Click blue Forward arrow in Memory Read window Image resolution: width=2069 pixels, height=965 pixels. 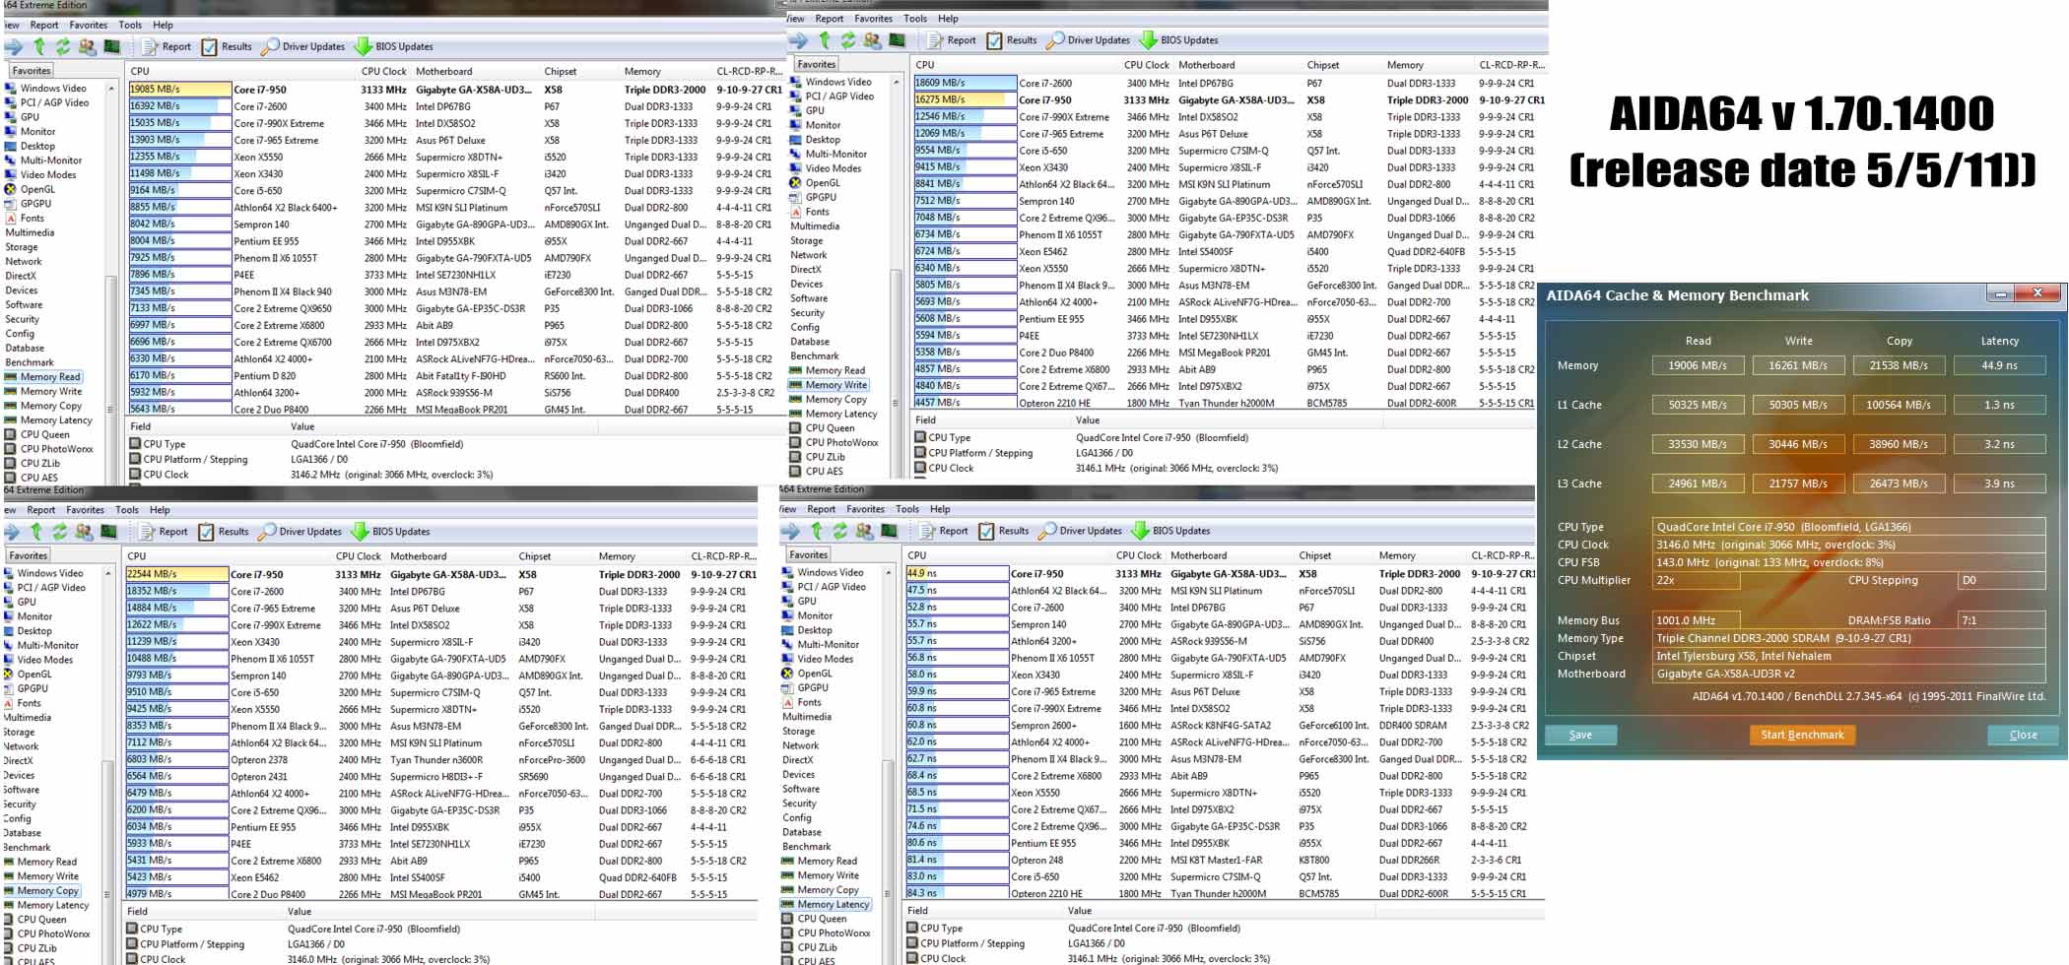pos(14,46)
